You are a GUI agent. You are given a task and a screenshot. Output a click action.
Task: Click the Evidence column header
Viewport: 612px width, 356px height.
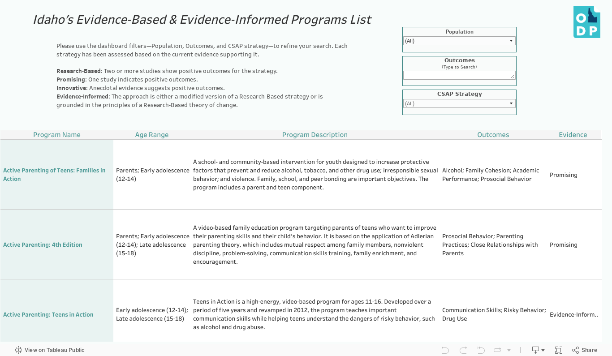click(x=573, y=135)
